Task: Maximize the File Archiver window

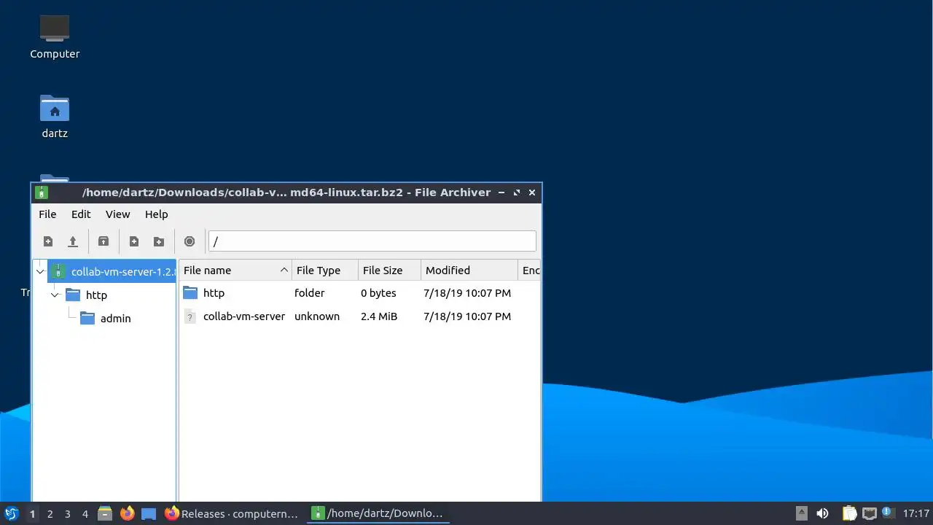Action: click(x=517, y=192)
